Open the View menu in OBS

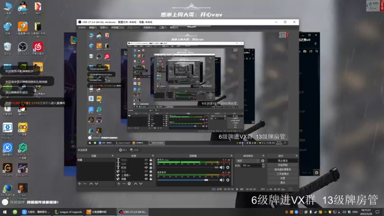(104, 28)
